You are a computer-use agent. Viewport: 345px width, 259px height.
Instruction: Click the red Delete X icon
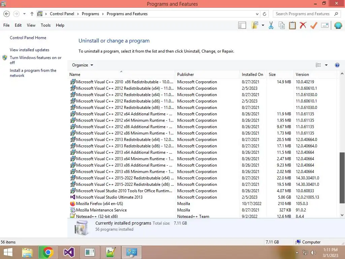point(303,25)
